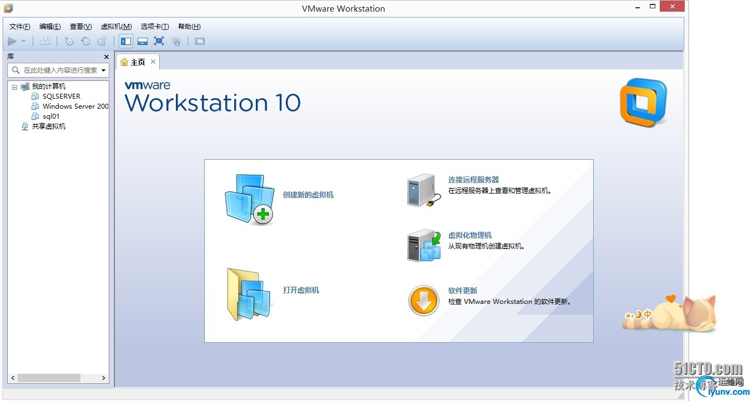The width and height of the screenshot is (753, 401).
Task: Click the library scrollbar right arrow
Action: [x=104, y=378]
